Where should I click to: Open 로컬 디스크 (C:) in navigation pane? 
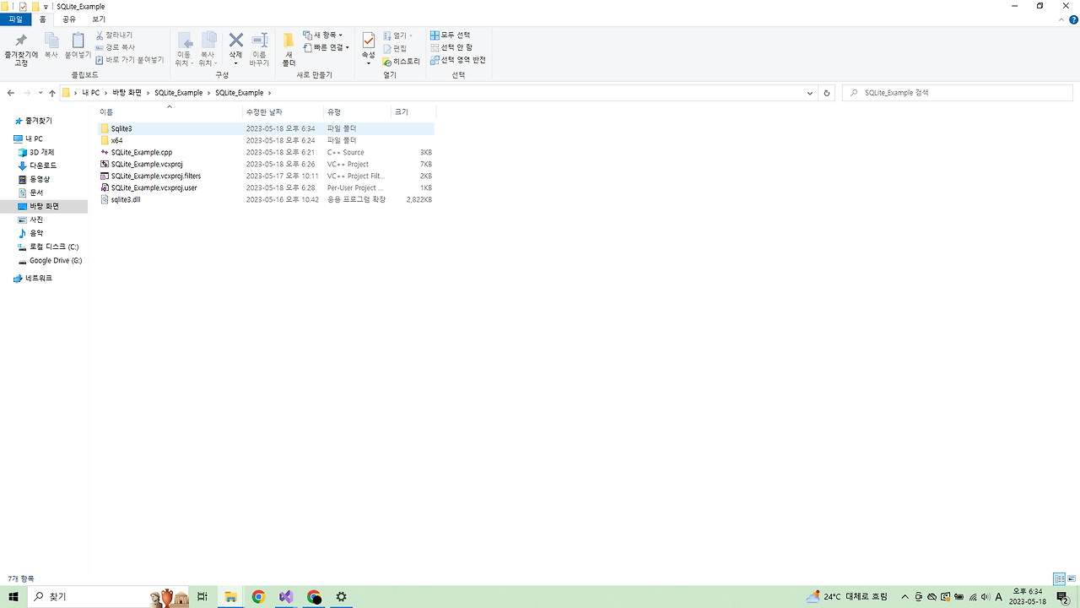tap(49, 247)
